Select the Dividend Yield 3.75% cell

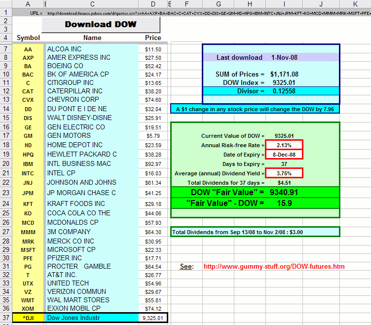click(x=284, y=173)
